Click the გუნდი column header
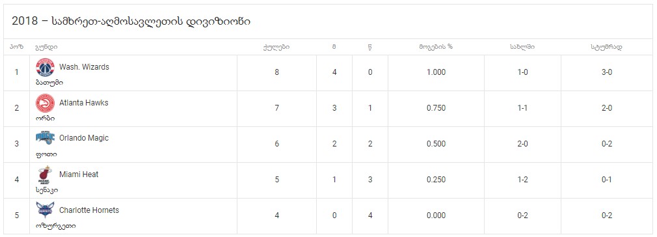Screen dimensions: 657x237 [x=46, y=47]
